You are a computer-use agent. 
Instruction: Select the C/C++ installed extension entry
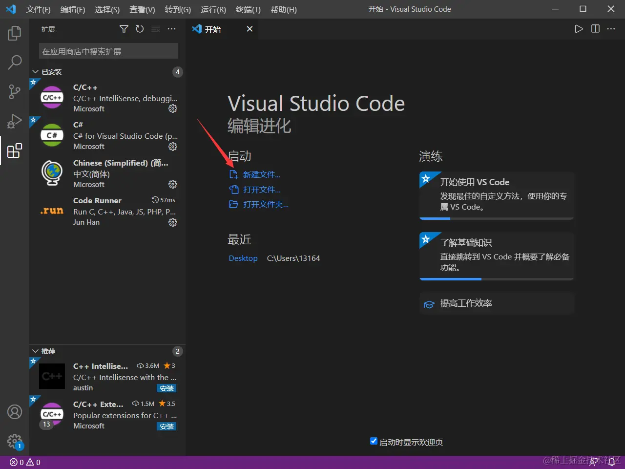107,98
